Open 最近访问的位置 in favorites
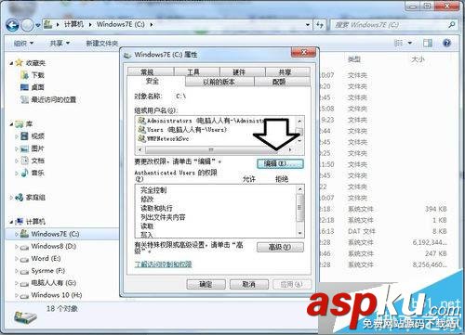465x335 pixels. click(54, 99)
